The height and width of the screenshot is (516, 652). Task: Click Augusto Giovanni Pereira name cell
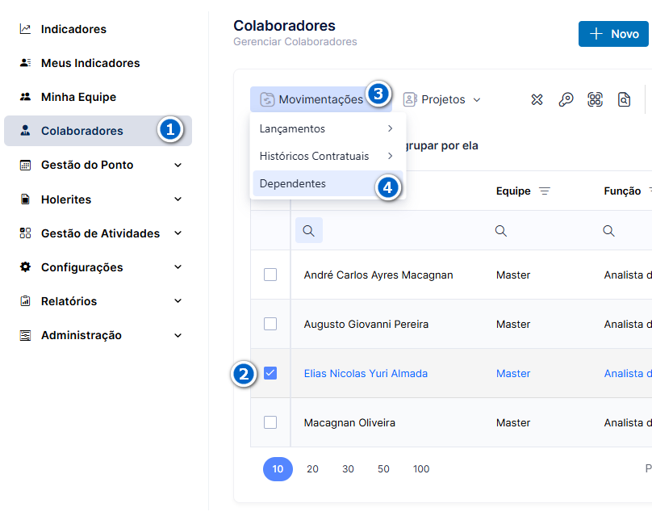(366, 324)
